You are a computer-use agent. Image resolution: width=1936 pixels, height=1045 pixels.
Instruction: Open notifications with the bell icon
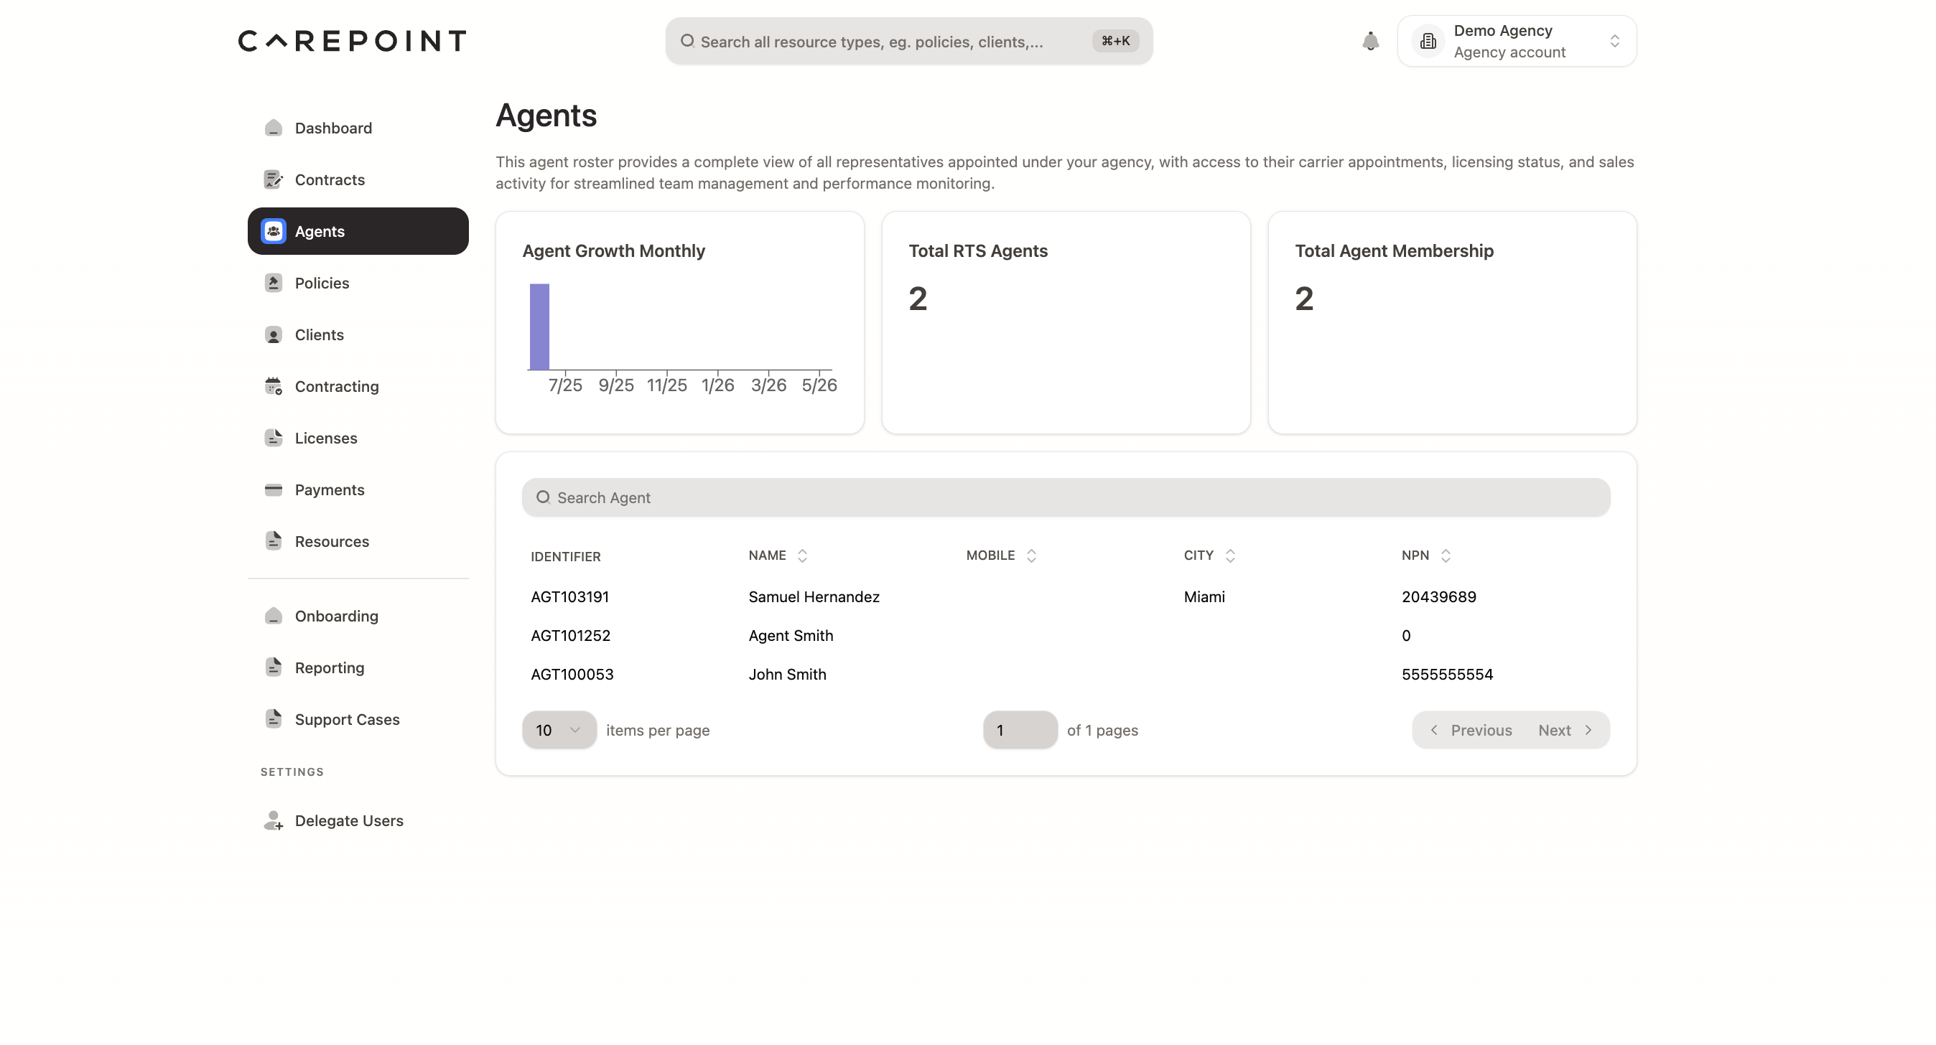click(x=1371, y=42)
